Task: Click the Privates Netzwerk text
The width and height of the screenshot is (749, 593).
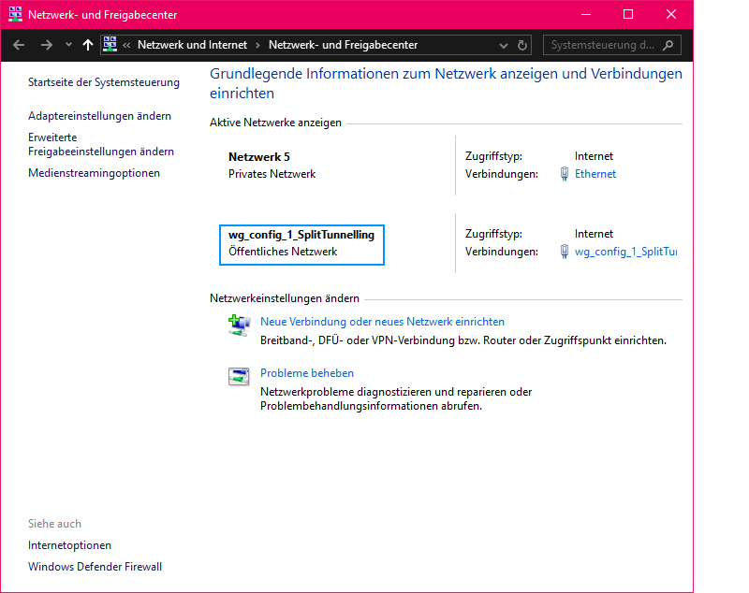Action: pyautogui.click(x=272, y=174)
